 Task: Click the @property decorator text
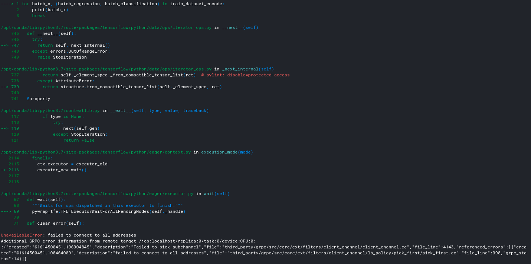click(38, 98)
